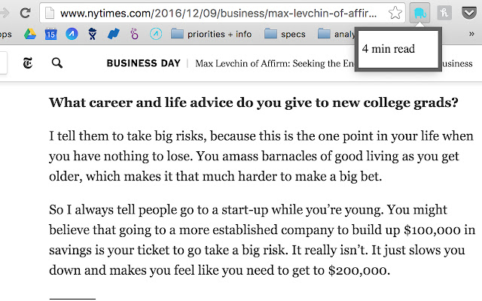Viewport: 482px width, 301px height.
Task: Save the page with the Pocket icon
Action: [x=469, y=14]
